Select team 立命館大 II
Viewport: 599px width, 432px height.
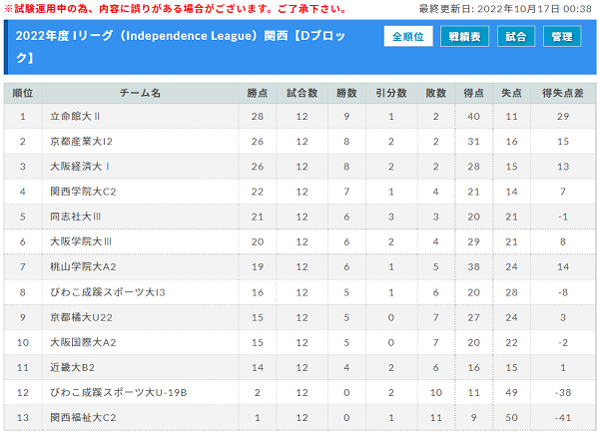click(x=75, y=116)
